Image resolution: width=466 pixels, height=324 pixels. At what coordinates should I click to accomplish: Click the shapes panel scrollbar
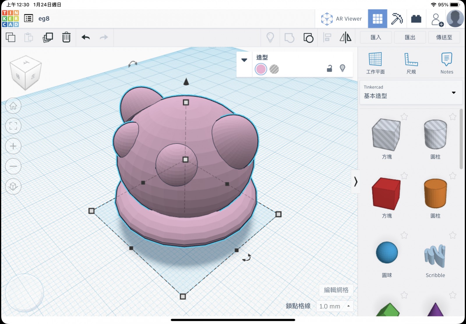coord(461,139)
